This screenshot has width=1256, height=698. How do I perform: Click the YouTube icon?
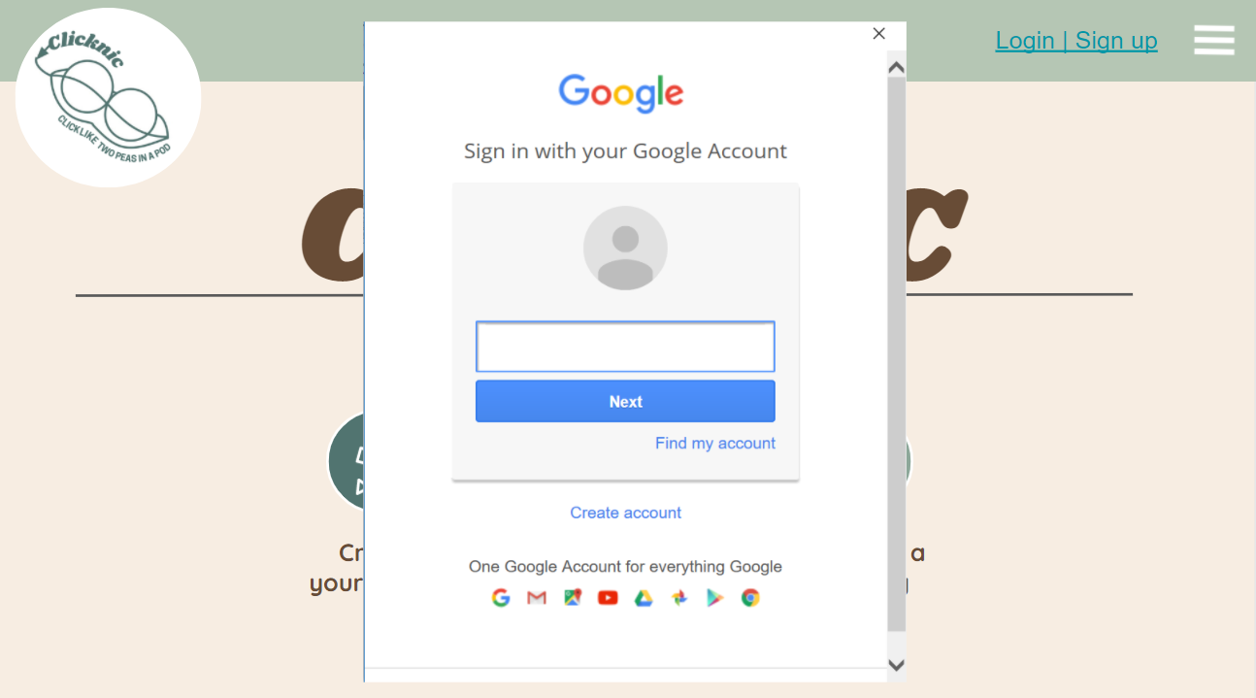tap(608, 598)
